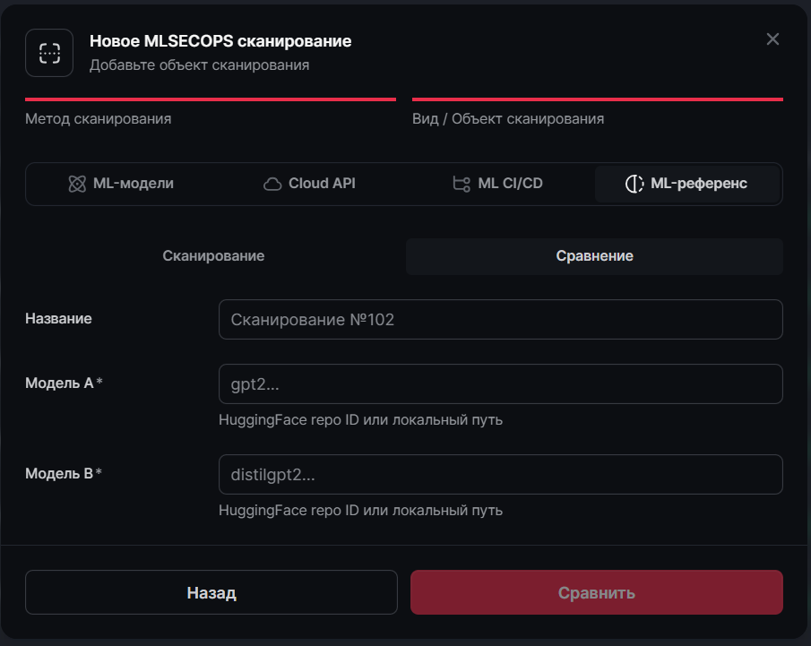This screenshot has height=646, width=811.
Task: Select the Сравнение mode
Action: coord(594,256)
